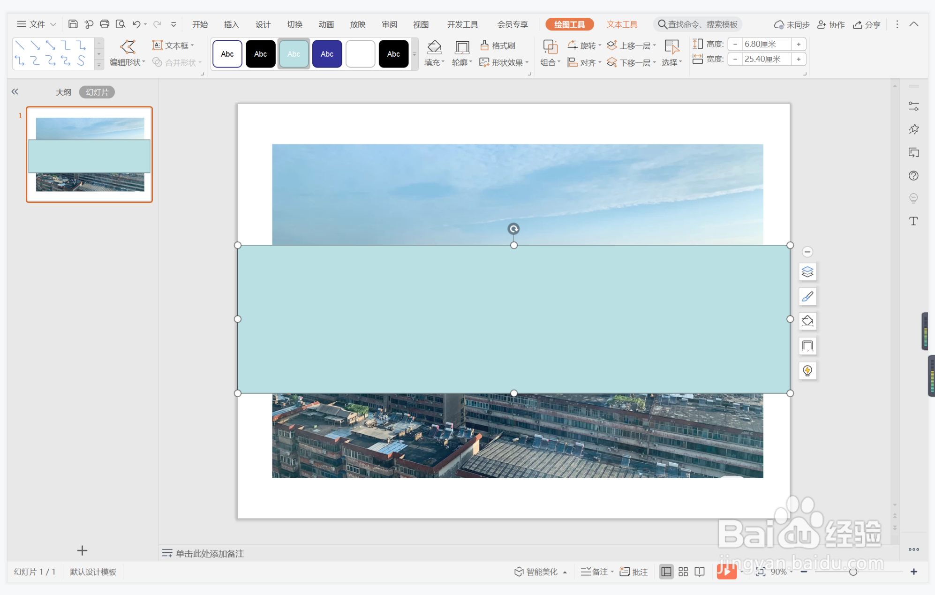Image resolution: width=935 pixels, height=595 pixels.
Task: Toggle normal view in status bar
Action: coord(666,572)
